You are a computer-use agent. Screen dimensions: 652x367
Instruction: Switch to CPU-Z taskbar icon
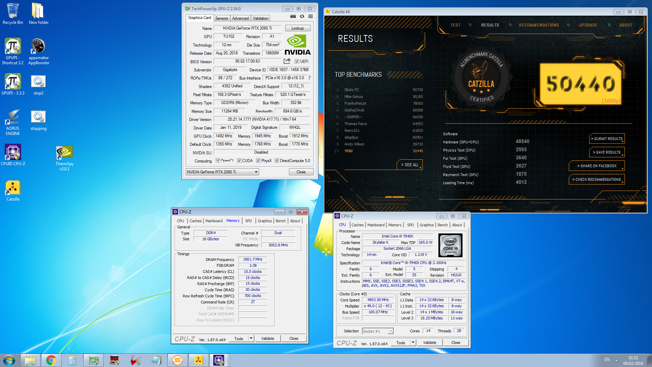click(219, 360)
